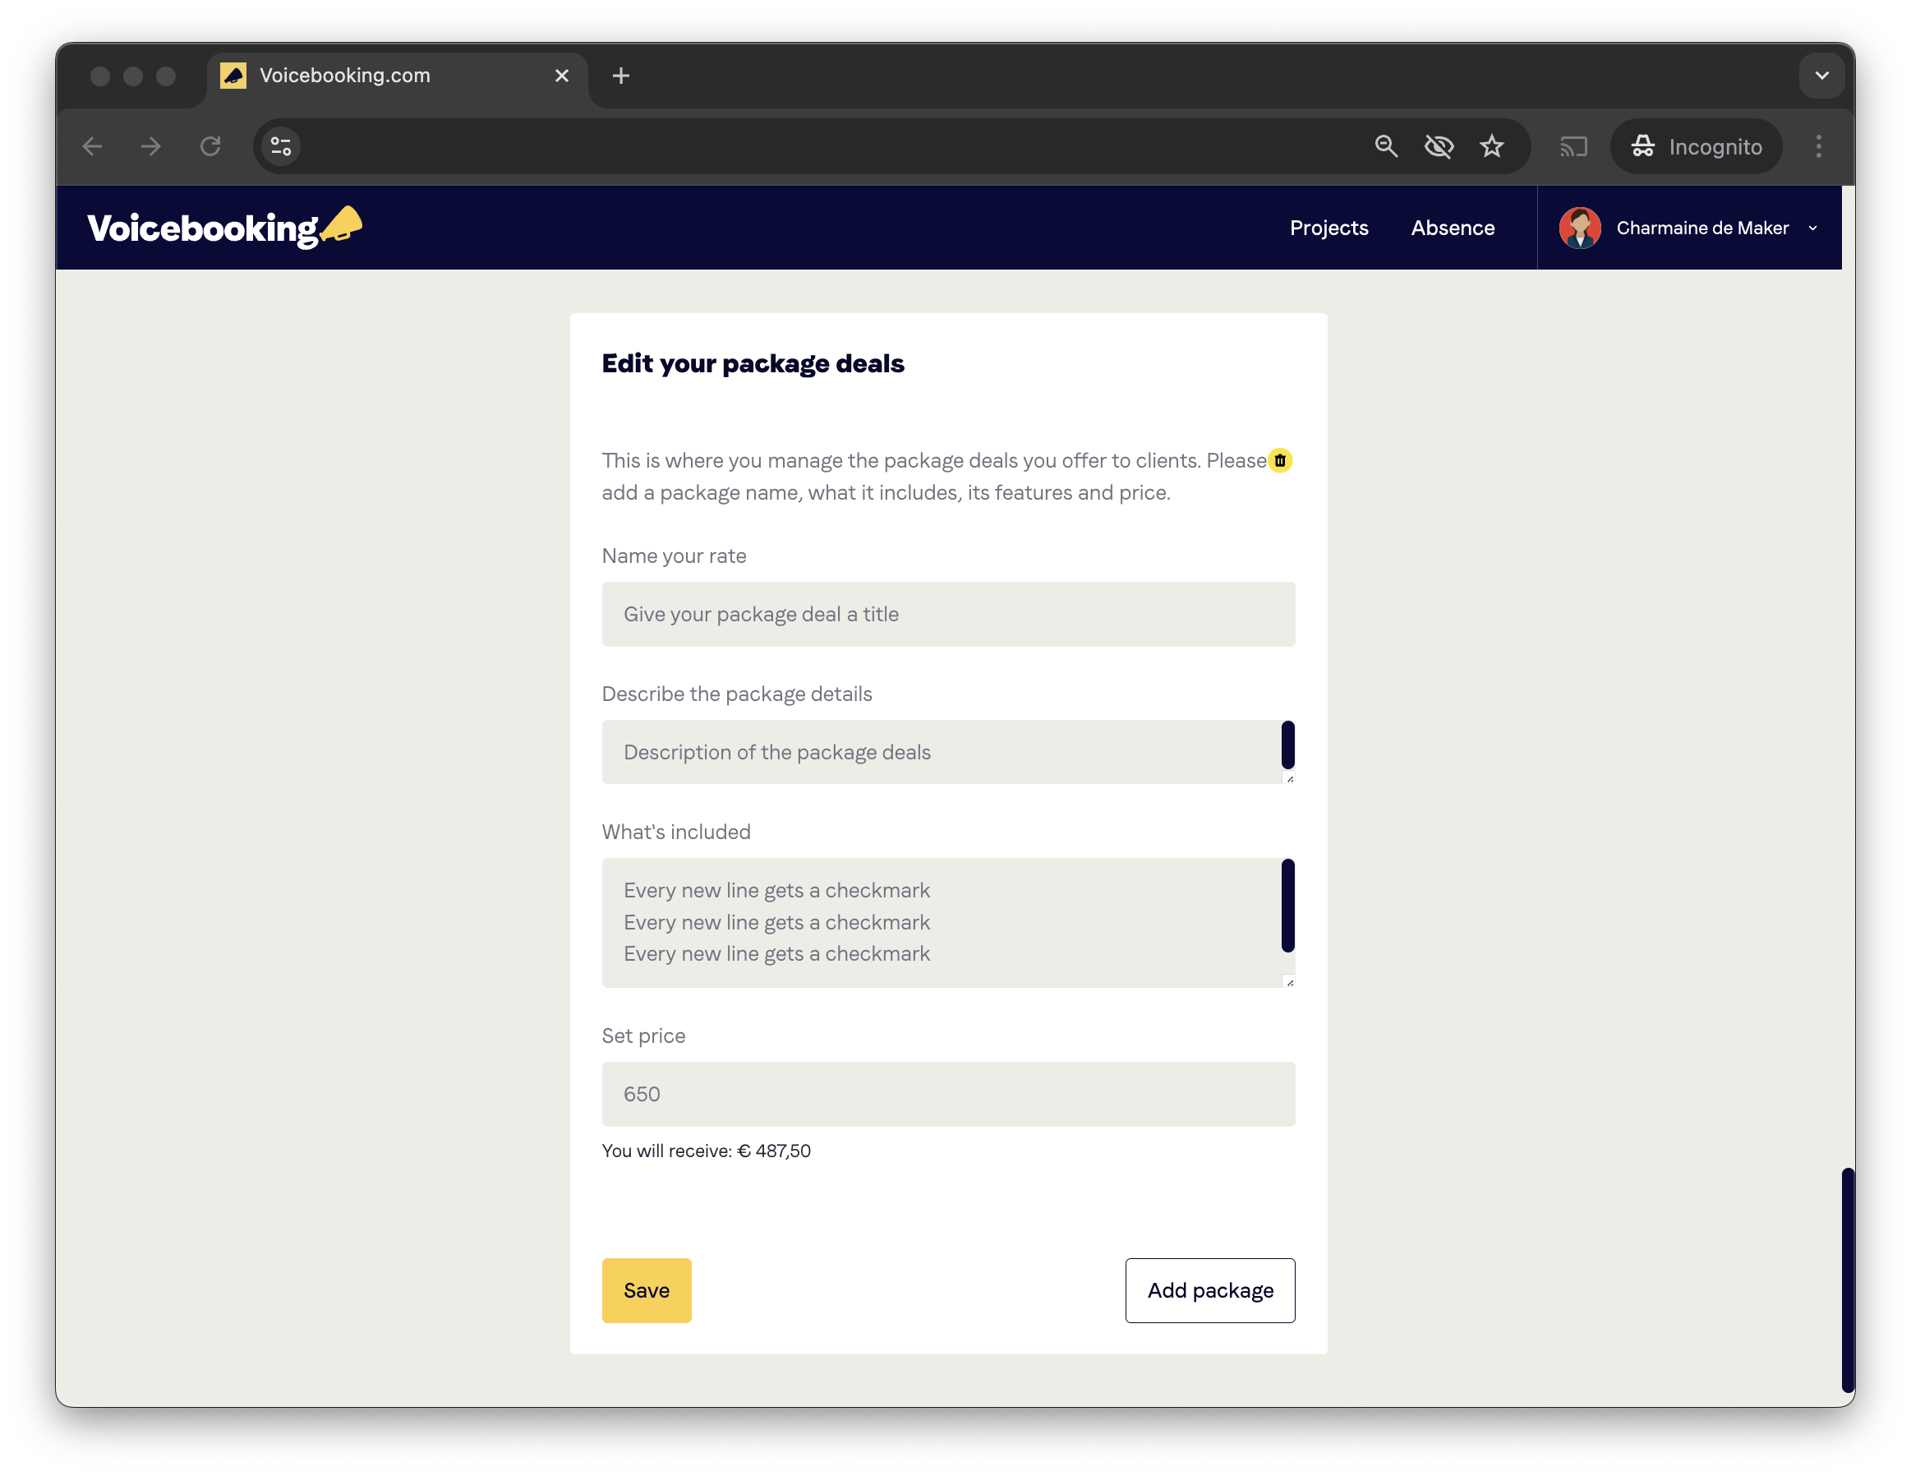Open site information icon in address bar
Image resolution: width=1911 pixels, height=1476 pixels.
(281, 146)
